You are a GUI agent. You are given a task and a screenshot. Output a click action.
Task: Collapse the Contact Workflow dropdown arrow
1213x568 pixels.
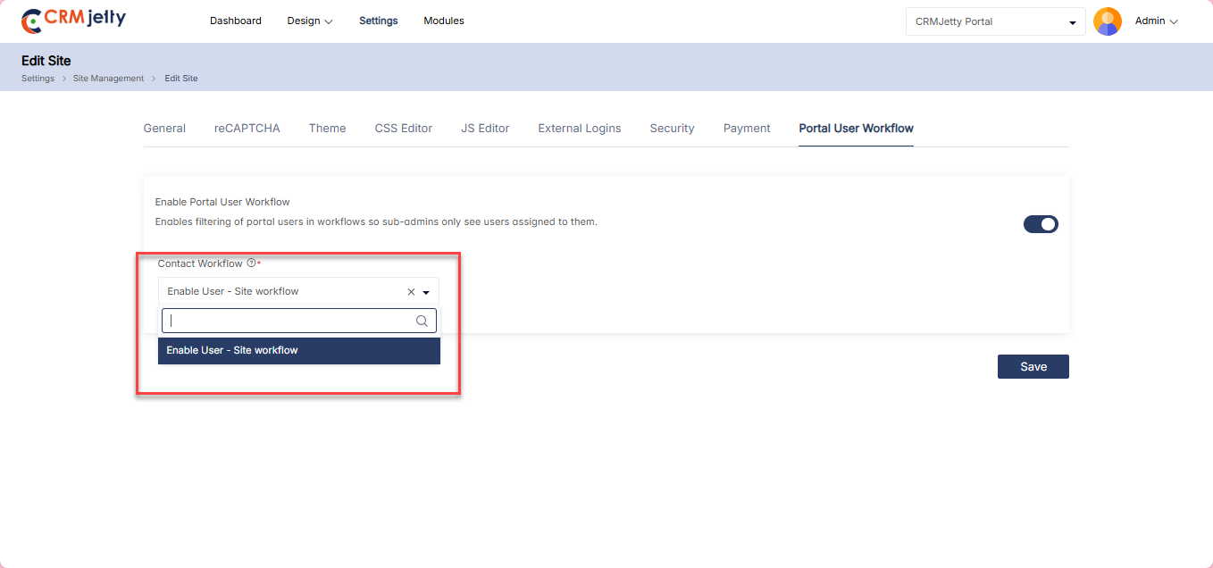tap(427, 292)
